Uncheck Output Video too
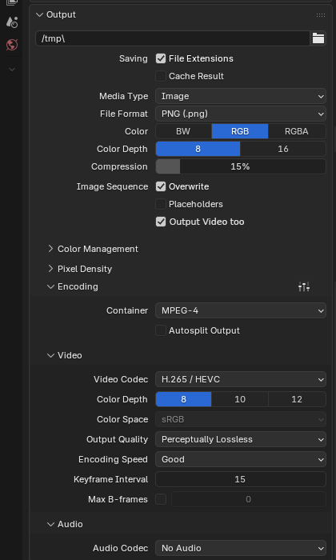The image size is (336, 560). pyautogui.click(x=161, y=222)
